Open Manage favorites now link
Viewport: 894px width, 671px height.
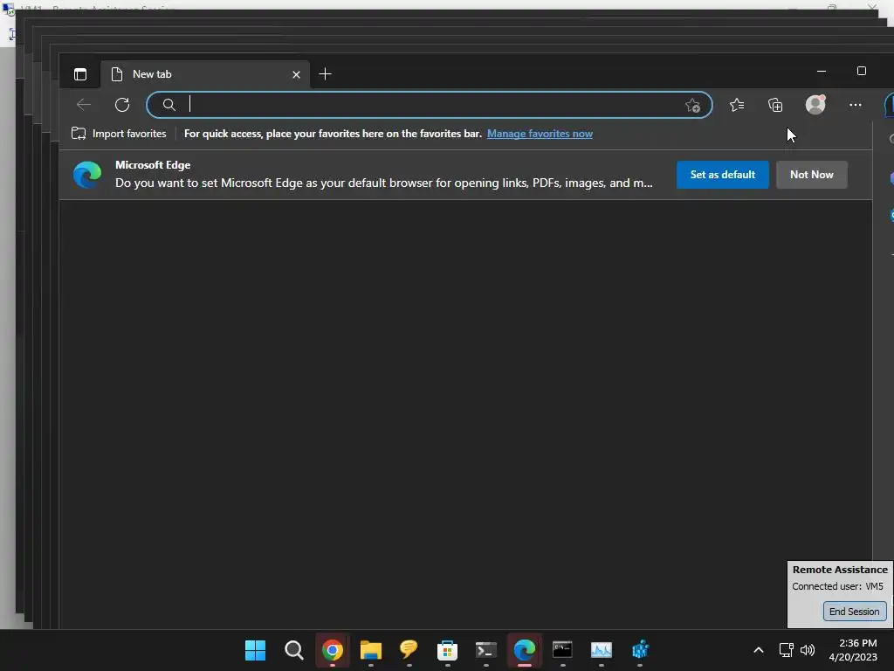point(540,134)
